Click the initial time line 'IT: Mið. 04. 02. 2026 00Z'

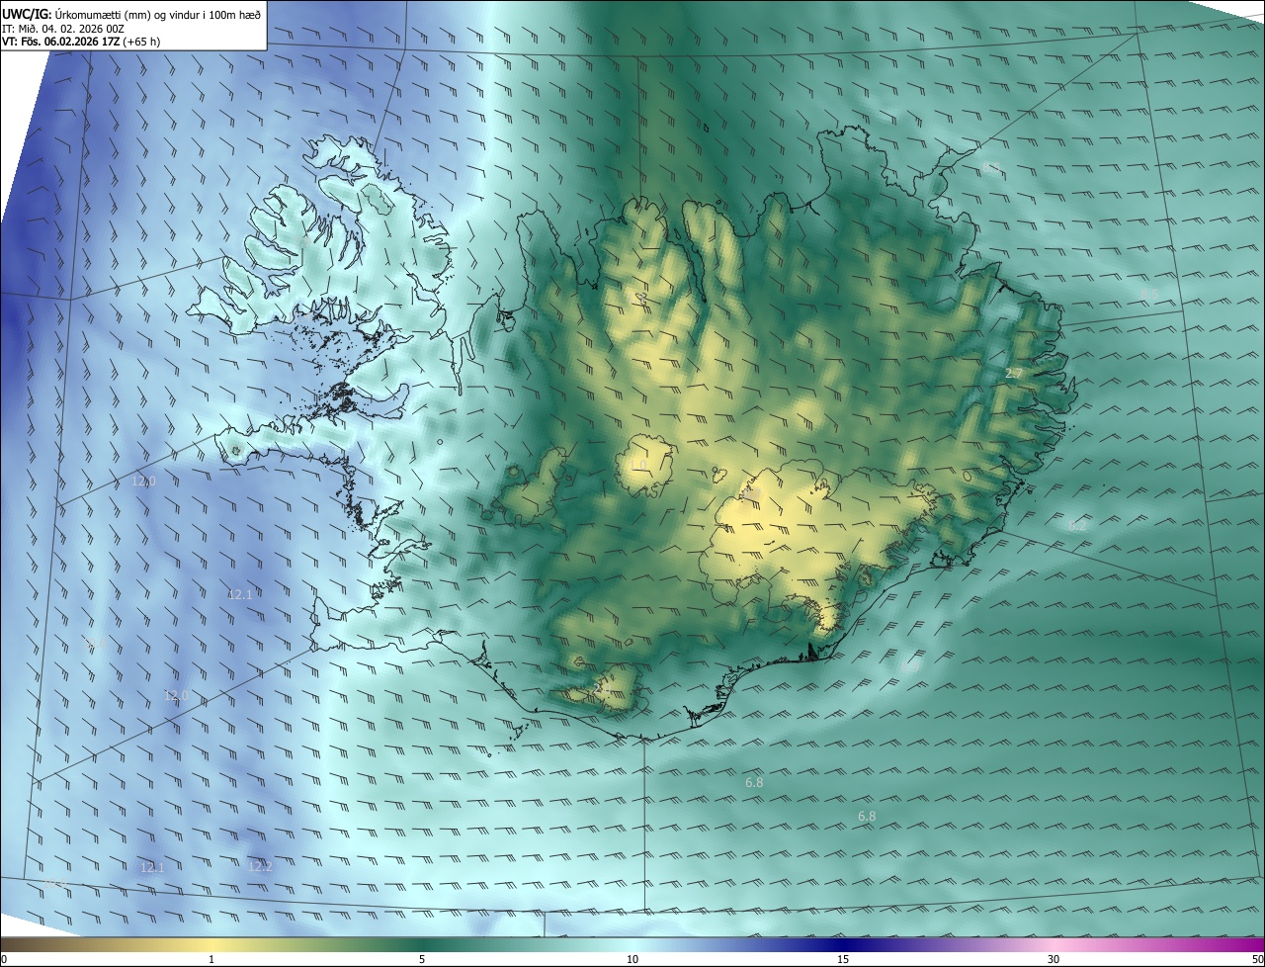pyautogui.click(x=64, y=29)
